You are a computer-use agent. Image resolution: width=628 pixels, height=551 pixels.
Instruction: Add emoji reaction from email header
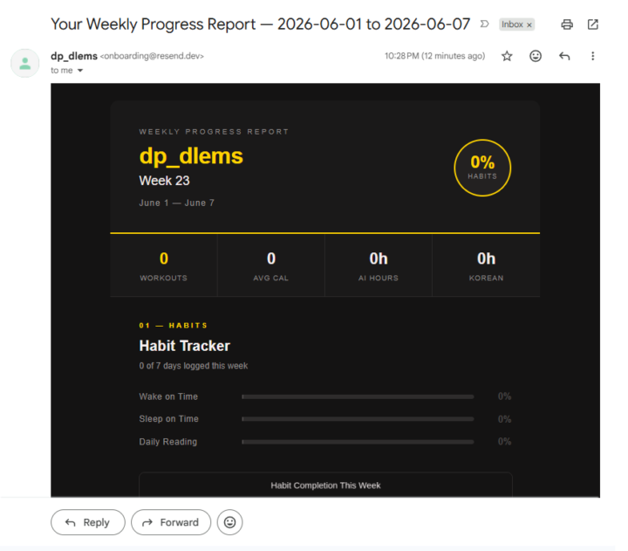536,56
